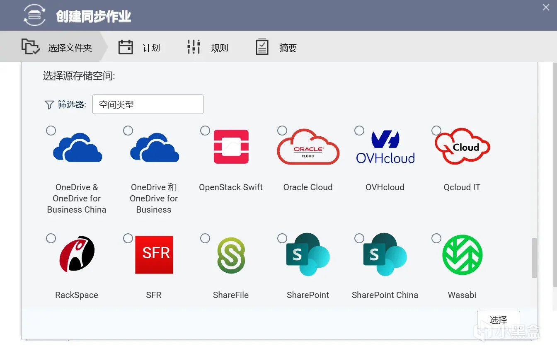Select the SharePoint radio button

[x=282, y=238]
